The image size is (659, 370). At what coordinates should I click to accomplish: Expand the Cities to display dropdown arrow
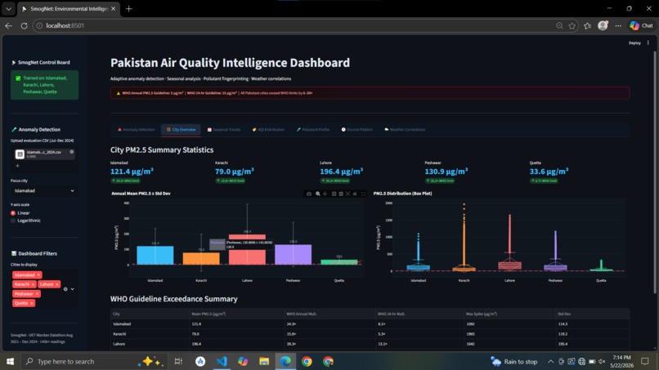tap(72, 289)
